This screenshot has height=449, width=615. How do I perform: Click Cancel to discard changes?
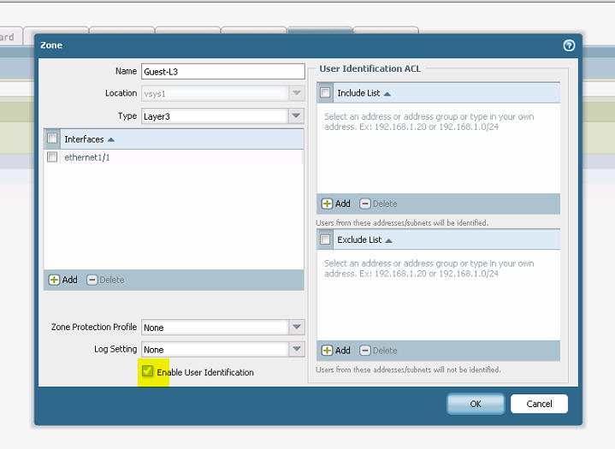click(x=539, y=404)
